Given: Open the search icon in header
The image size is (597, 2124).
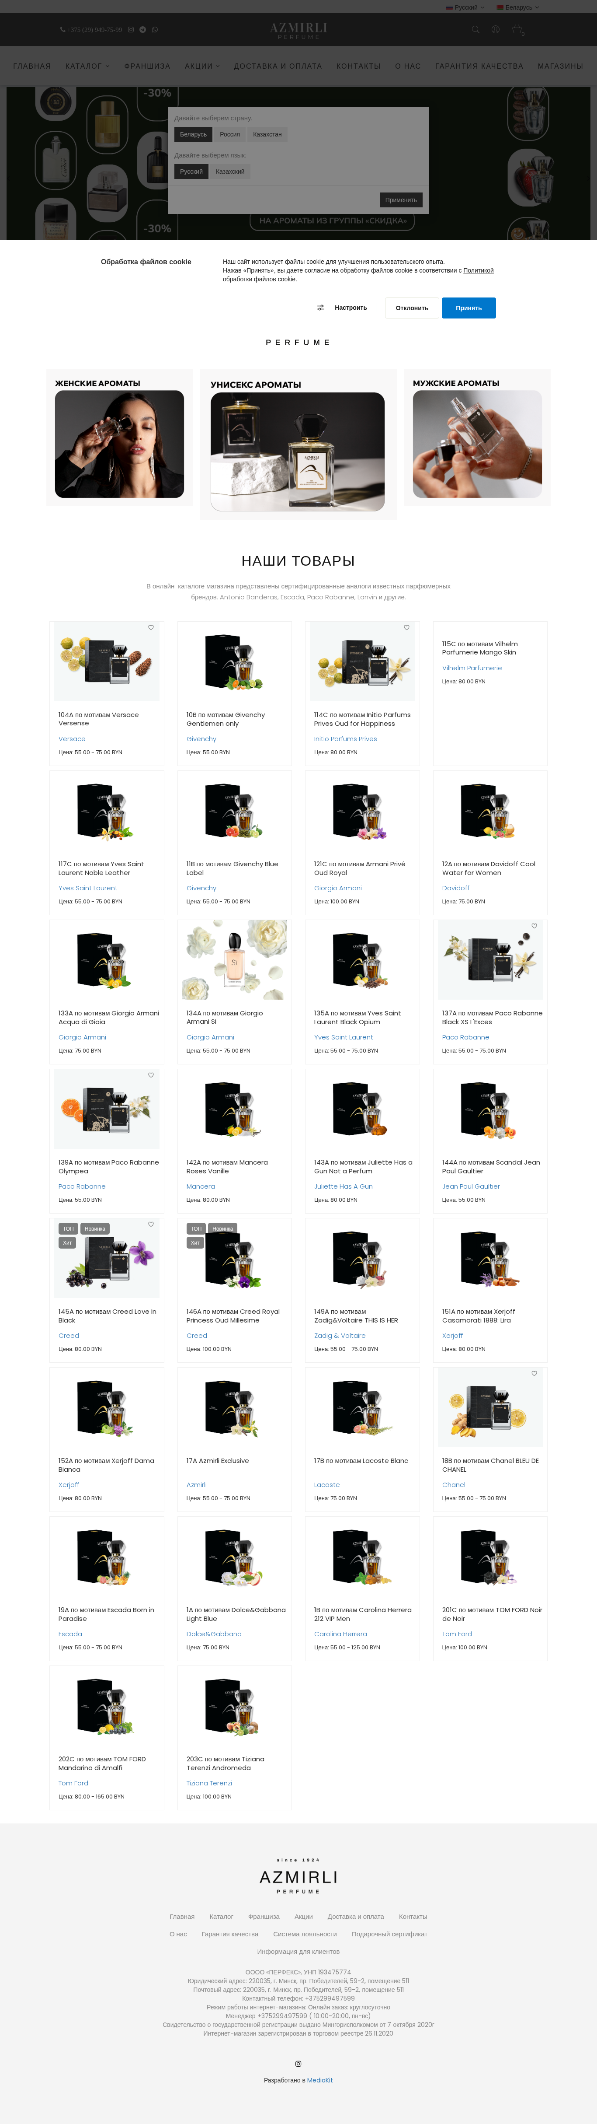Looking at the screenshot, I should click(x=475, y=30).
